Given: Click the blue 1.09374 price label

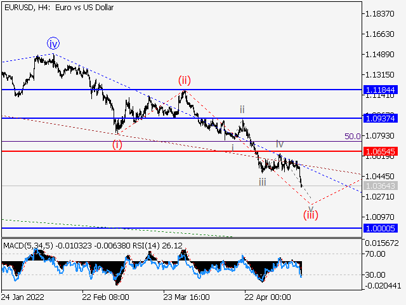Looking at the screenshot, I should (x=381, y=119).
